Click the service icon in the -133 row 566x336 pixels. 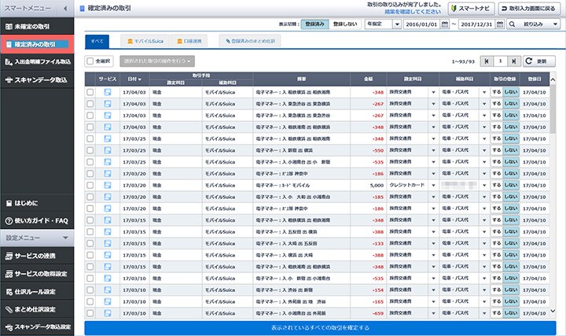pyautogui.click(x=107, y=243)
